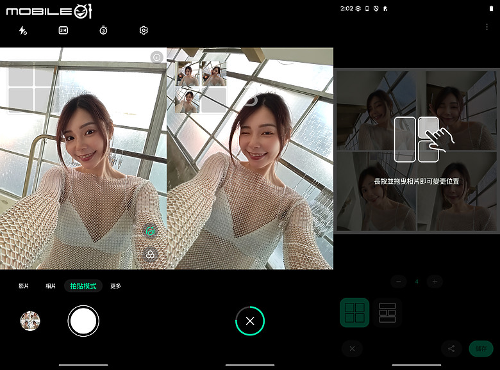This screenshot has width=500, height=370.
Task: Tap the status bar settings gear icon
Action: tap(358, 8)
